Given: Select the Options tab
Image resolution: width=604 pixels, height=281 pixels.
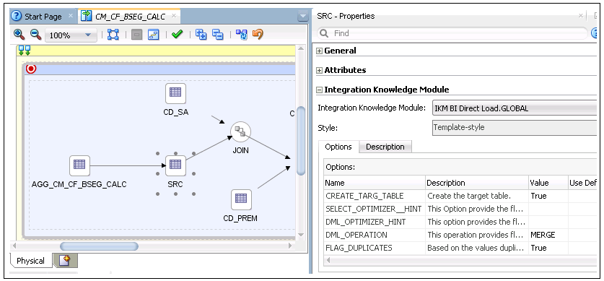Looking at the screenshot, I should tap(338, 147).
